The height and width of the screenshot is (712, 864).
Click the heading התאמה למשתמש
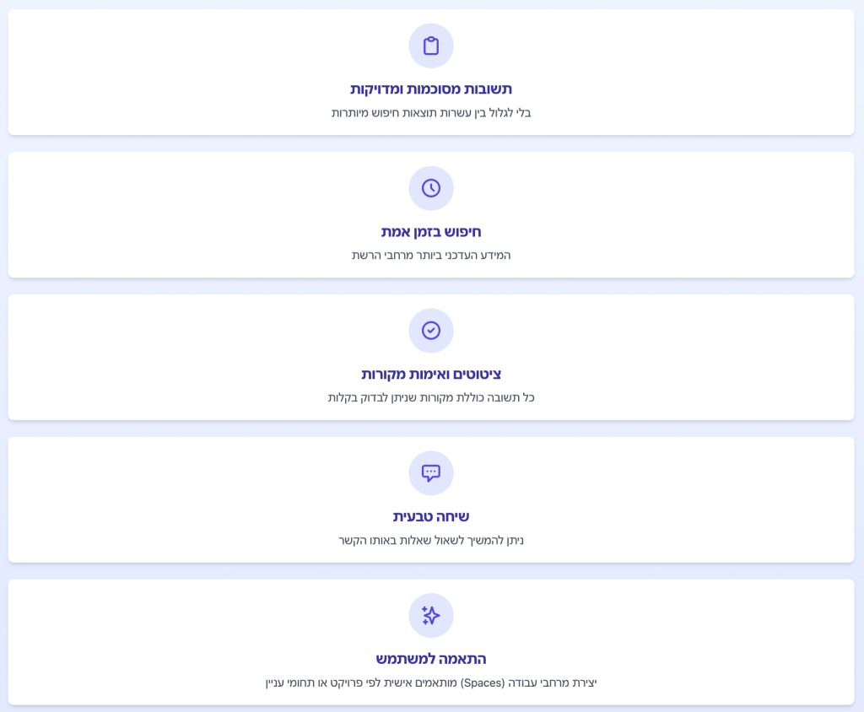click(431, 659)
